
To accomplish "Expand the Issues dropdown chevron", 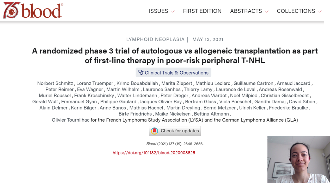I will (173, 11).
